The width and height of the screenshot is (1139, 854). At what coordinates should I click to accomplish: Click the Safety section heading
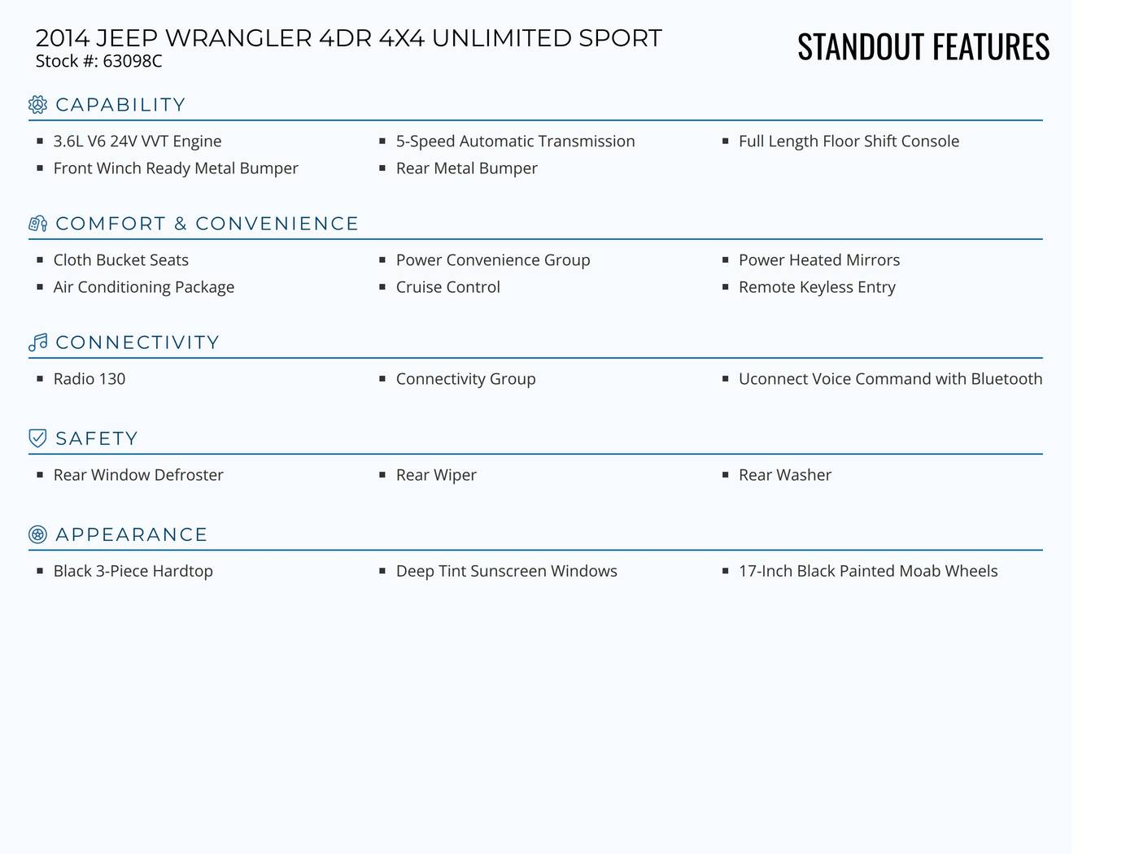coord(97,438)
